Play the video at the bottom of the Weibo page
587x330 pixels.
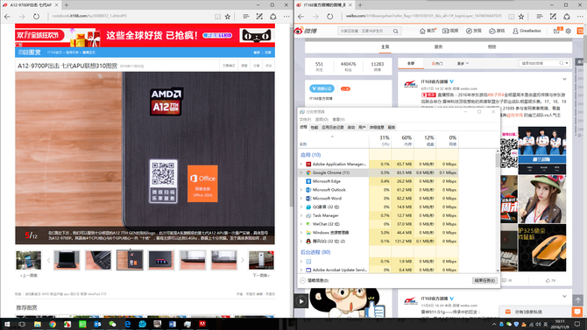click(301, 301)
